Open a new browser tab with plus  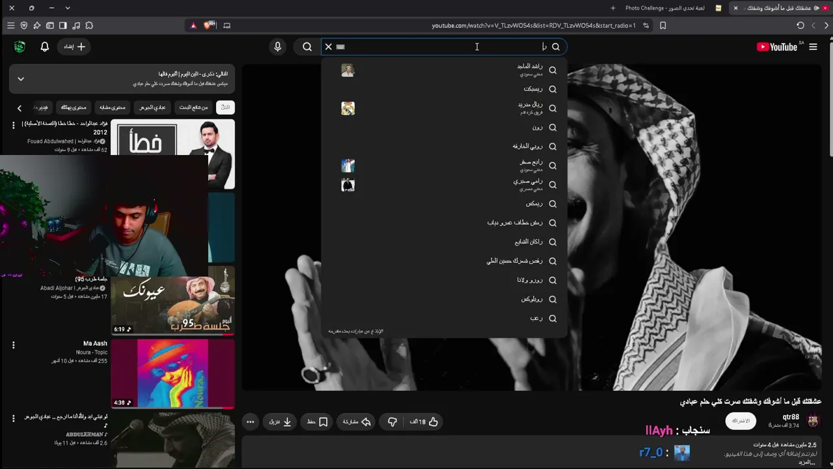coord(613,8)
